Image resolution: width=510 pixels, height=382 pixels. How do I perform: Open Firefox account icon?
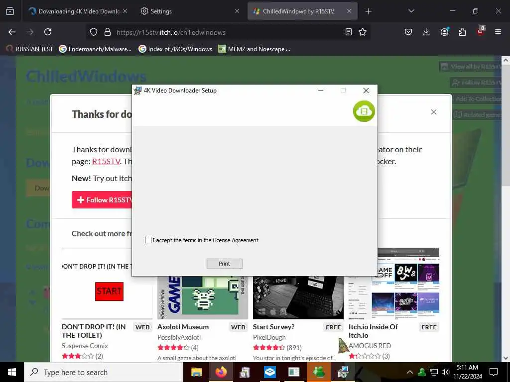coord(444,32)
